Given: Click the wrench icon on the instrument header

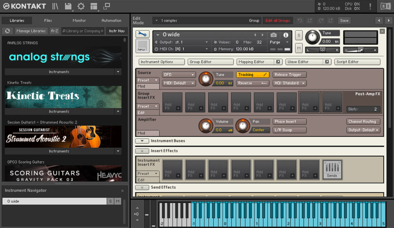Looking at the screenshot, I should (142, 34).
